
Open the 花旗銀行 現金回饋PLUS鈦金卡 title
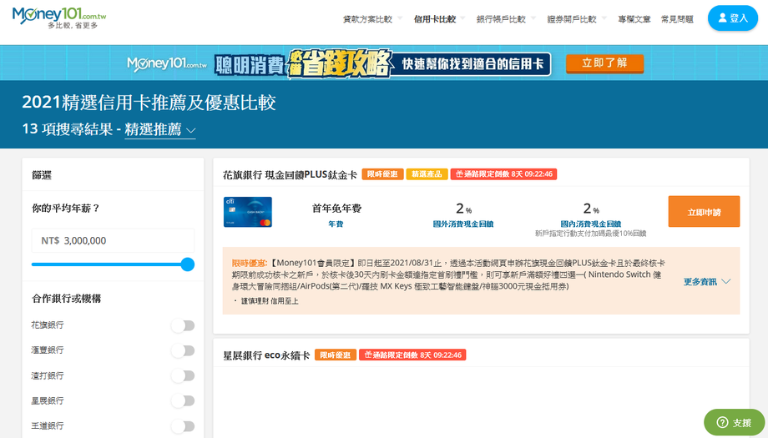pos(290,174)
